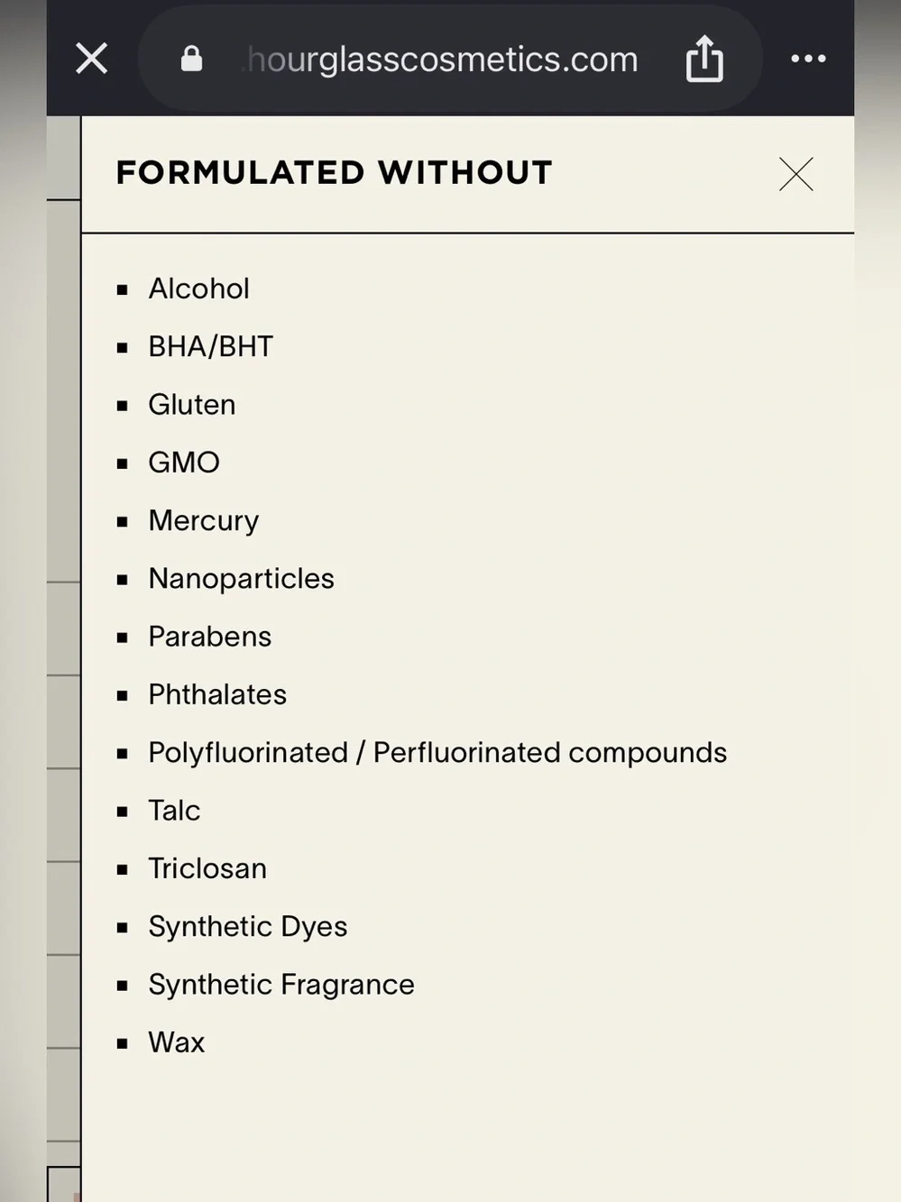Select the BHA/BHT list item
Image resolution: width=901 pixels, height=1202 pixels.
pyautogui.click(x=210, y=346)
